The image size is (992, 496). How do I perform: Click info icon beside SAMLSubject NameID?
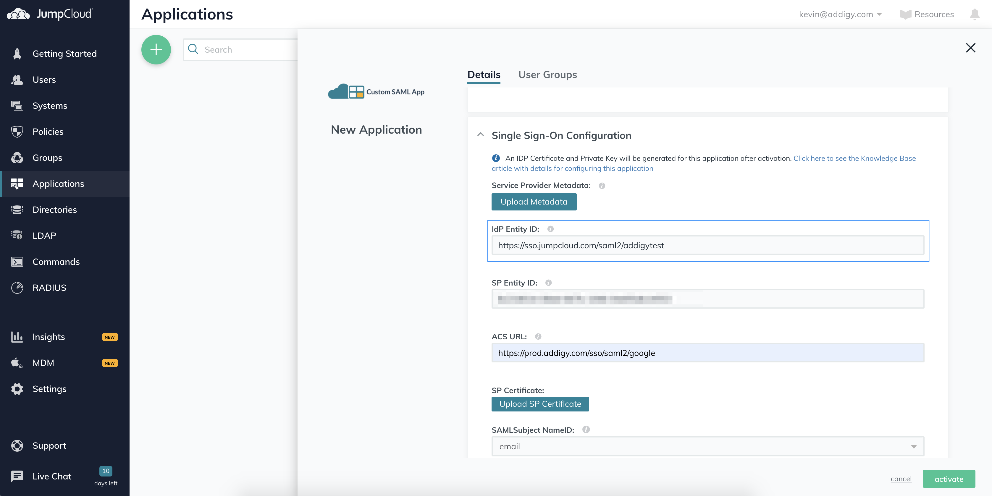tap(586, 430)
